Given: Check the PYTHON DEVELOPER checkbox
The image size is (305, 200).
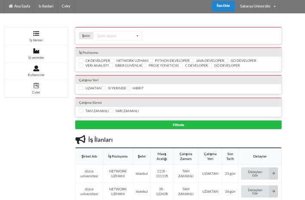Looking at the screenshot, I should point(151,61).
